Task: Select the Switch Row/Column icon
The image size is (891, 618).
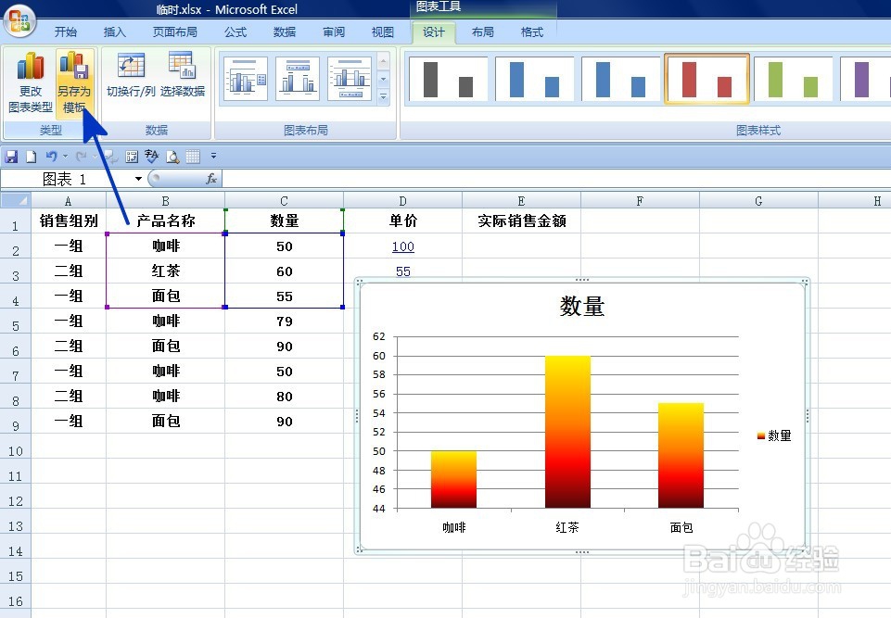Action: click(x=130, y=79)
